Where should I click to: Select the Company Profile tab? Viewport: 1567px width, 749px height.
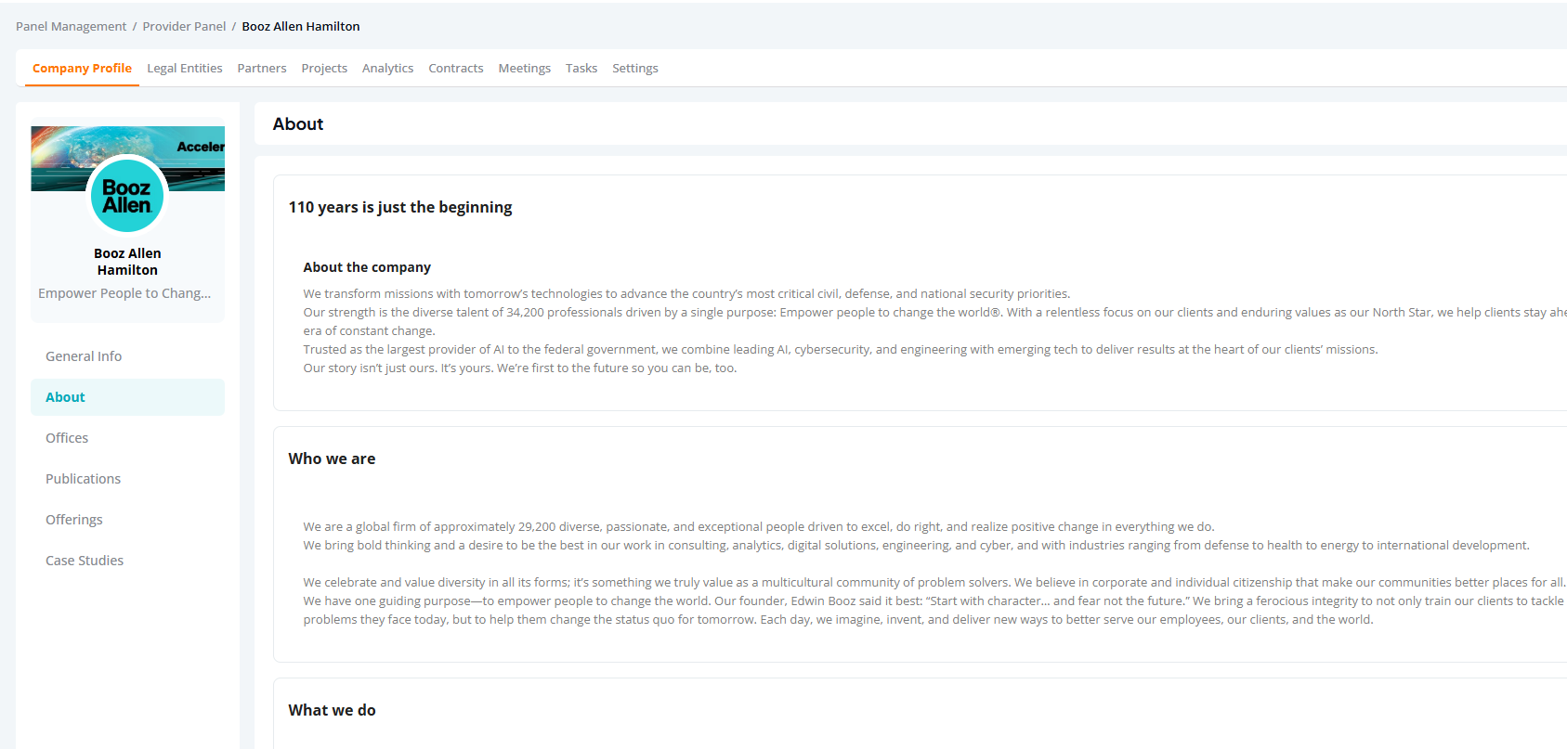click(82, 68)
